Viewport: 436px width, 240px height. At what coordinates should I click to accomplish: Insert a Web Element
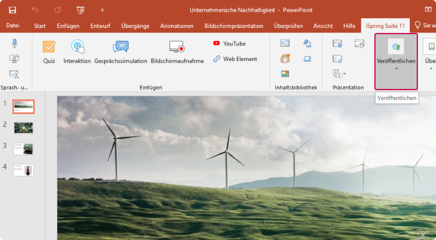click(235, 59)
